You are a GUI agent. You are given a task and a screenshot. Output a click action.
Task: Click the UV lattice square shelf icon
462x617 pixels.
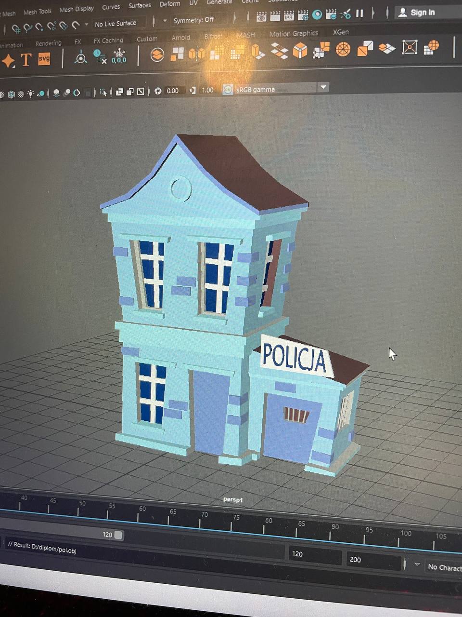point(410,47)
